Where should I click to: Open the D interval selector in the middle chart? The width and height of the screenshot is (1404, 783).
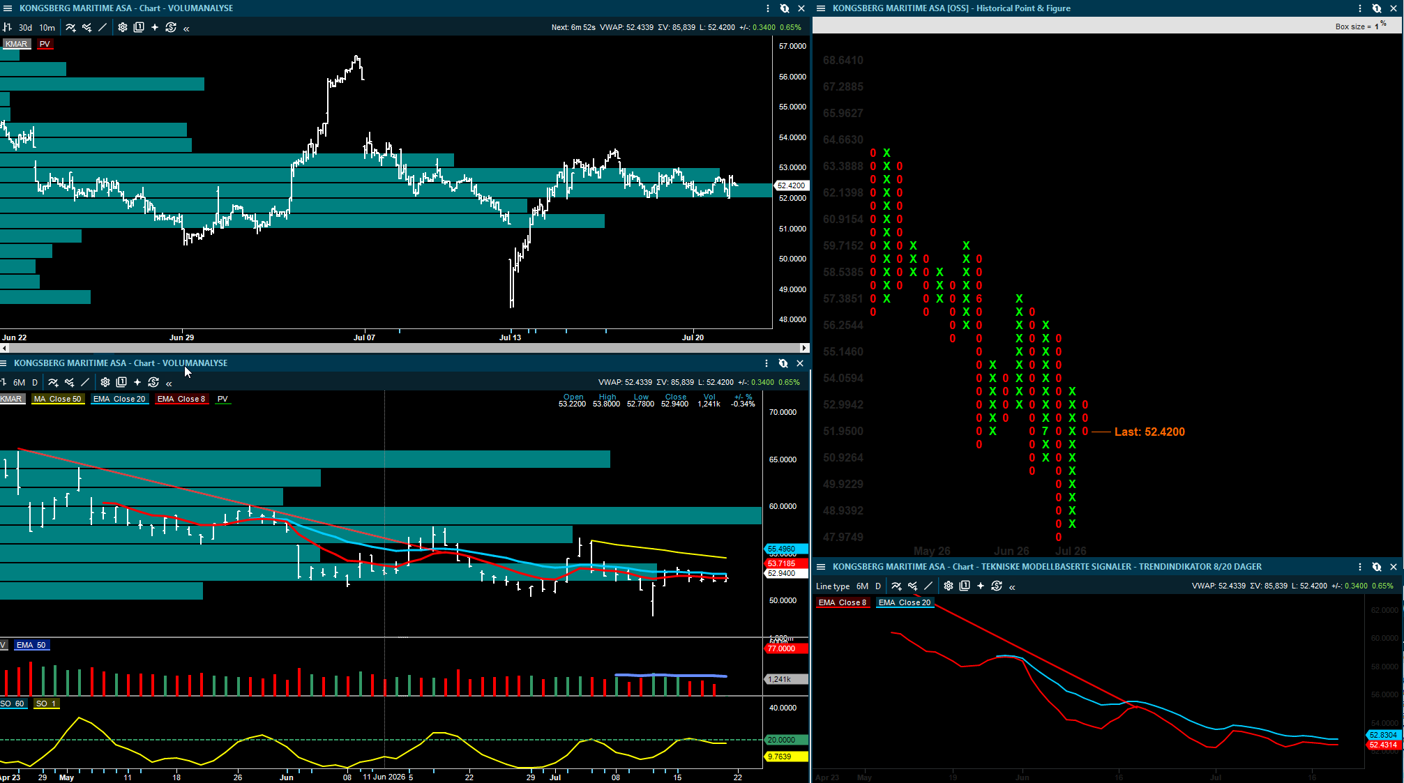pyautogui.click(x=35, y=382)
